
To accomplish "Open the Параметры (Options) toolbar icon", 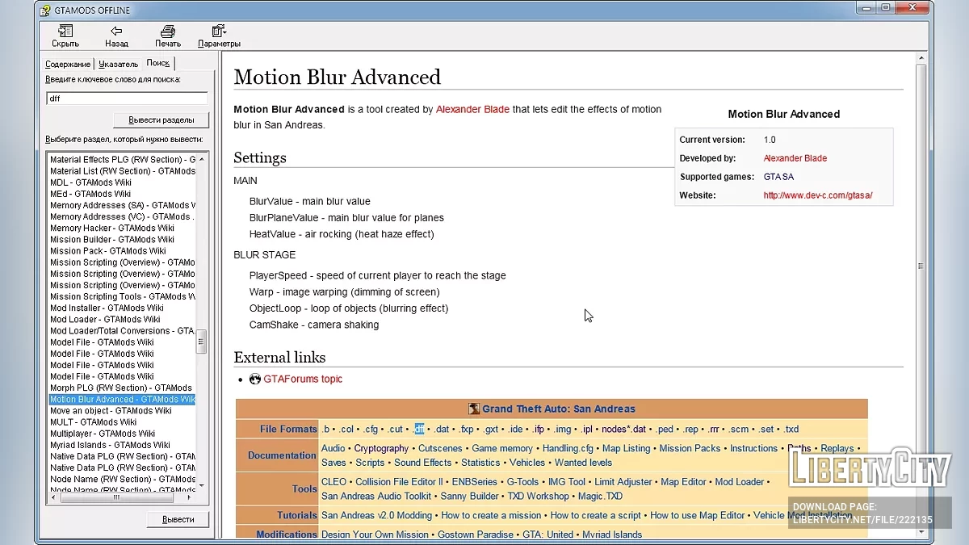I will coord(219,31).
